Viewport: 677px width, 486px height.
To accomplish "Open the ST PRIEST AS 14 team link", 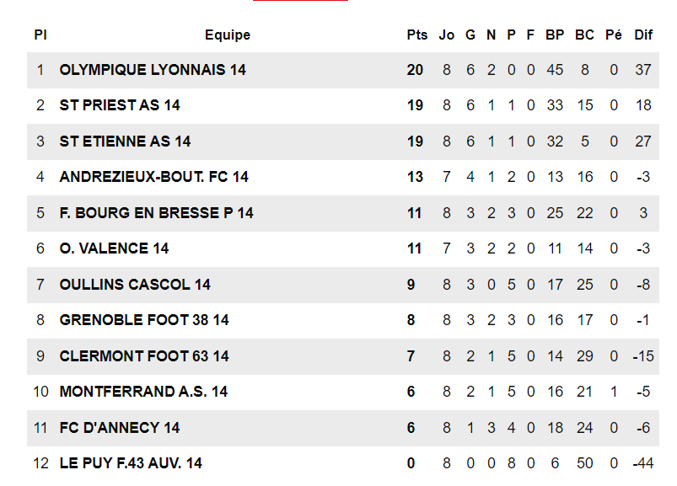I will tap(120, 105).
